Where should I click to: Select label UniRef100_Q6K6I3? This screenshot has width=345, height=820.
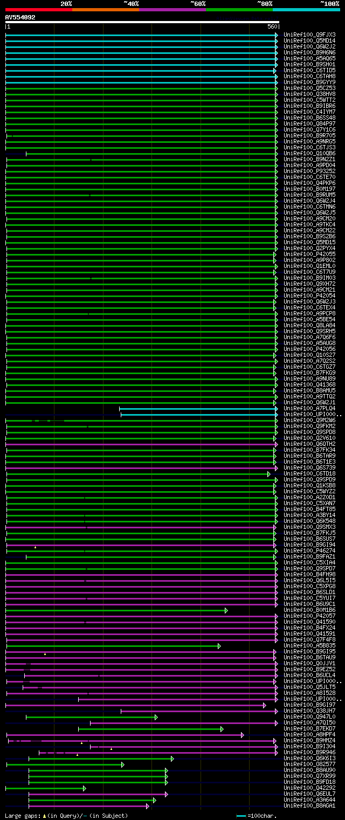309,758
